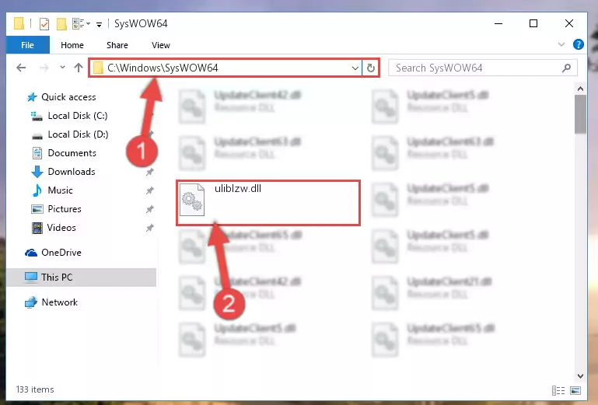
Task: Switch to the Home ribbon tab
Action: 72,45
